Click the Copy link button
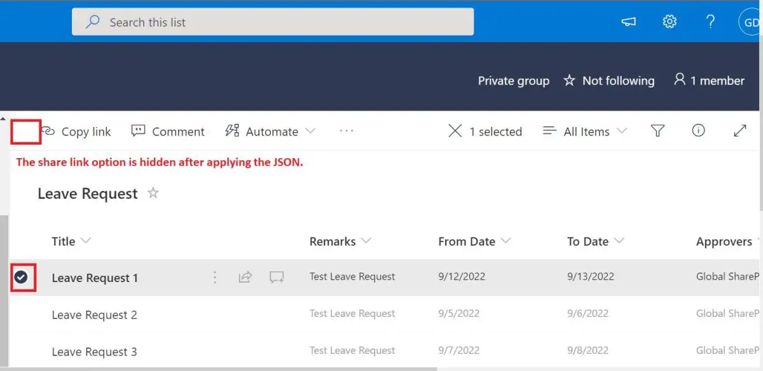The height and width of the screenshot is (371, 763). (76, 131)
